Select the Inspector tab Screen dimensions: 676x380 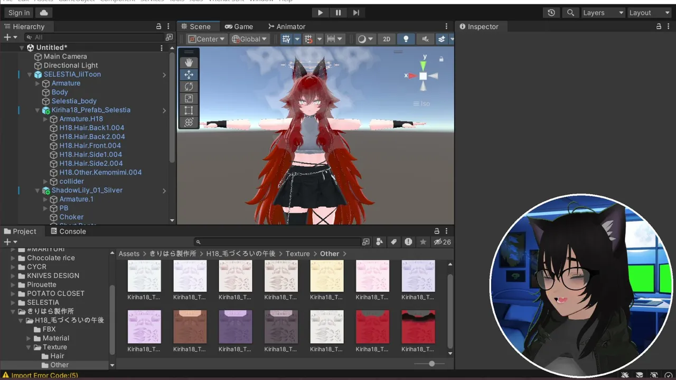478,26
